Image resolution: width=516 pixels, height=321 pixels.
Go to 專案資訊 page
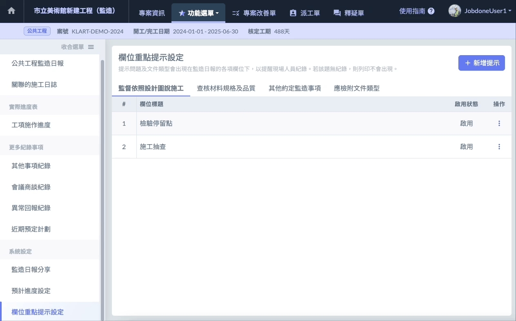tap(152, 13)
